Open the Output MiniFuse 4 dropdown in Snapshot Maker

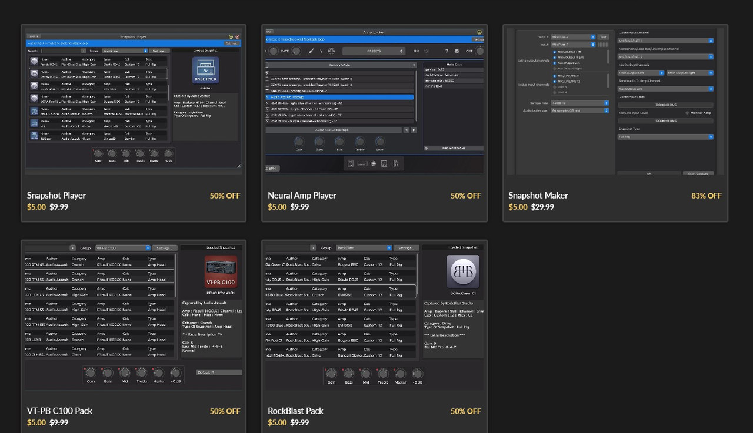point(573,36)
